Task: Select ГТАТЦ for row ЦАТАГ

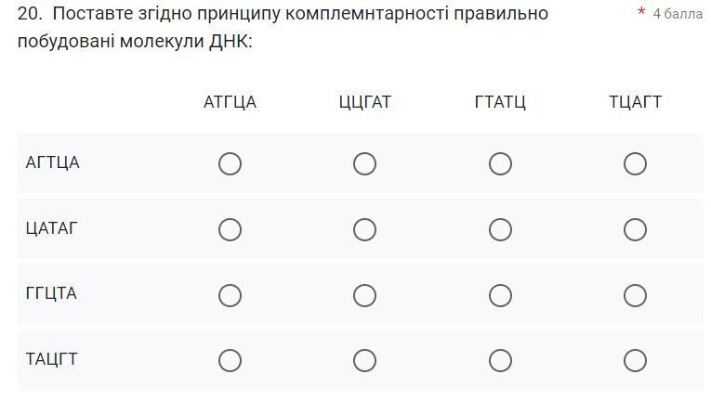Action: (500, 229)
